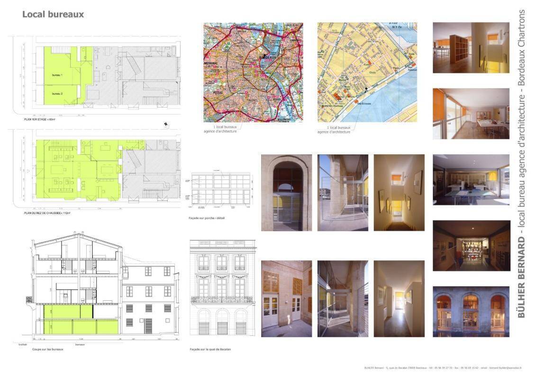Click the green ground floor plan area
Image resolution: width=536 pixels, height=379 pixels.
click(x=76, y=171)
